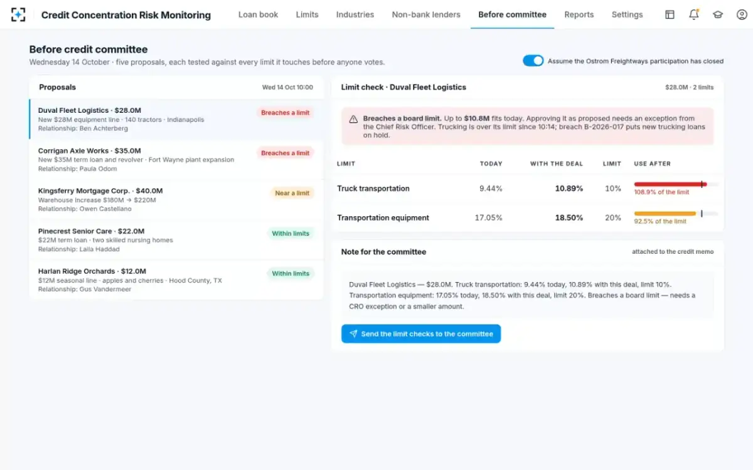Toggle Ostrom Freightways participation assumption
The height and width of the screenshot is (470, 753).
click(x=533, y=61)
